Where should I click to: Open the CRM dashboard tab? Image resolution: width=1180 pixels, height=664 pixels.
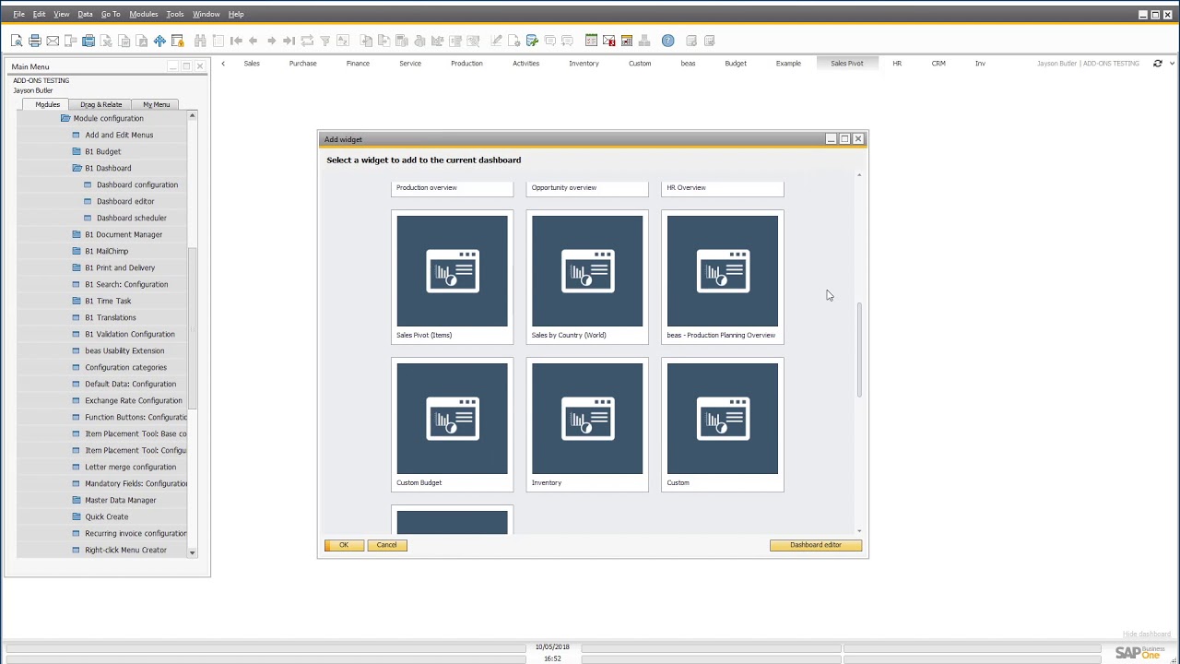938,64
